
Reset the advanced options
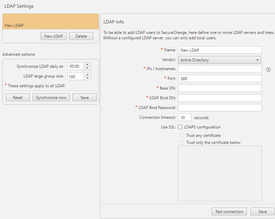[x=18, y=97]
